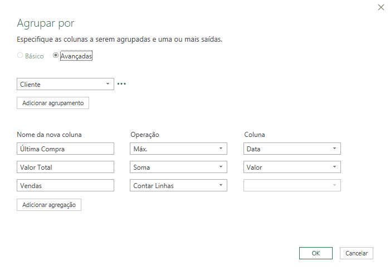390x276 pixels.
Task: Expand the Contar Linhas operation dropdown
Action: click(x=178, y=185)
